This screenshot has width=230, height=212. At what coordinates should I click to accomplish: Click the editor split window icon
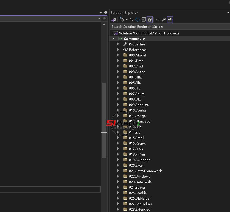tap(104, 19)
